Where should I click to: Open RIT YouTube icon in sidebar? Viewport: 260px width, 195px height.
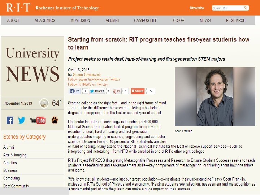[38, 120]
